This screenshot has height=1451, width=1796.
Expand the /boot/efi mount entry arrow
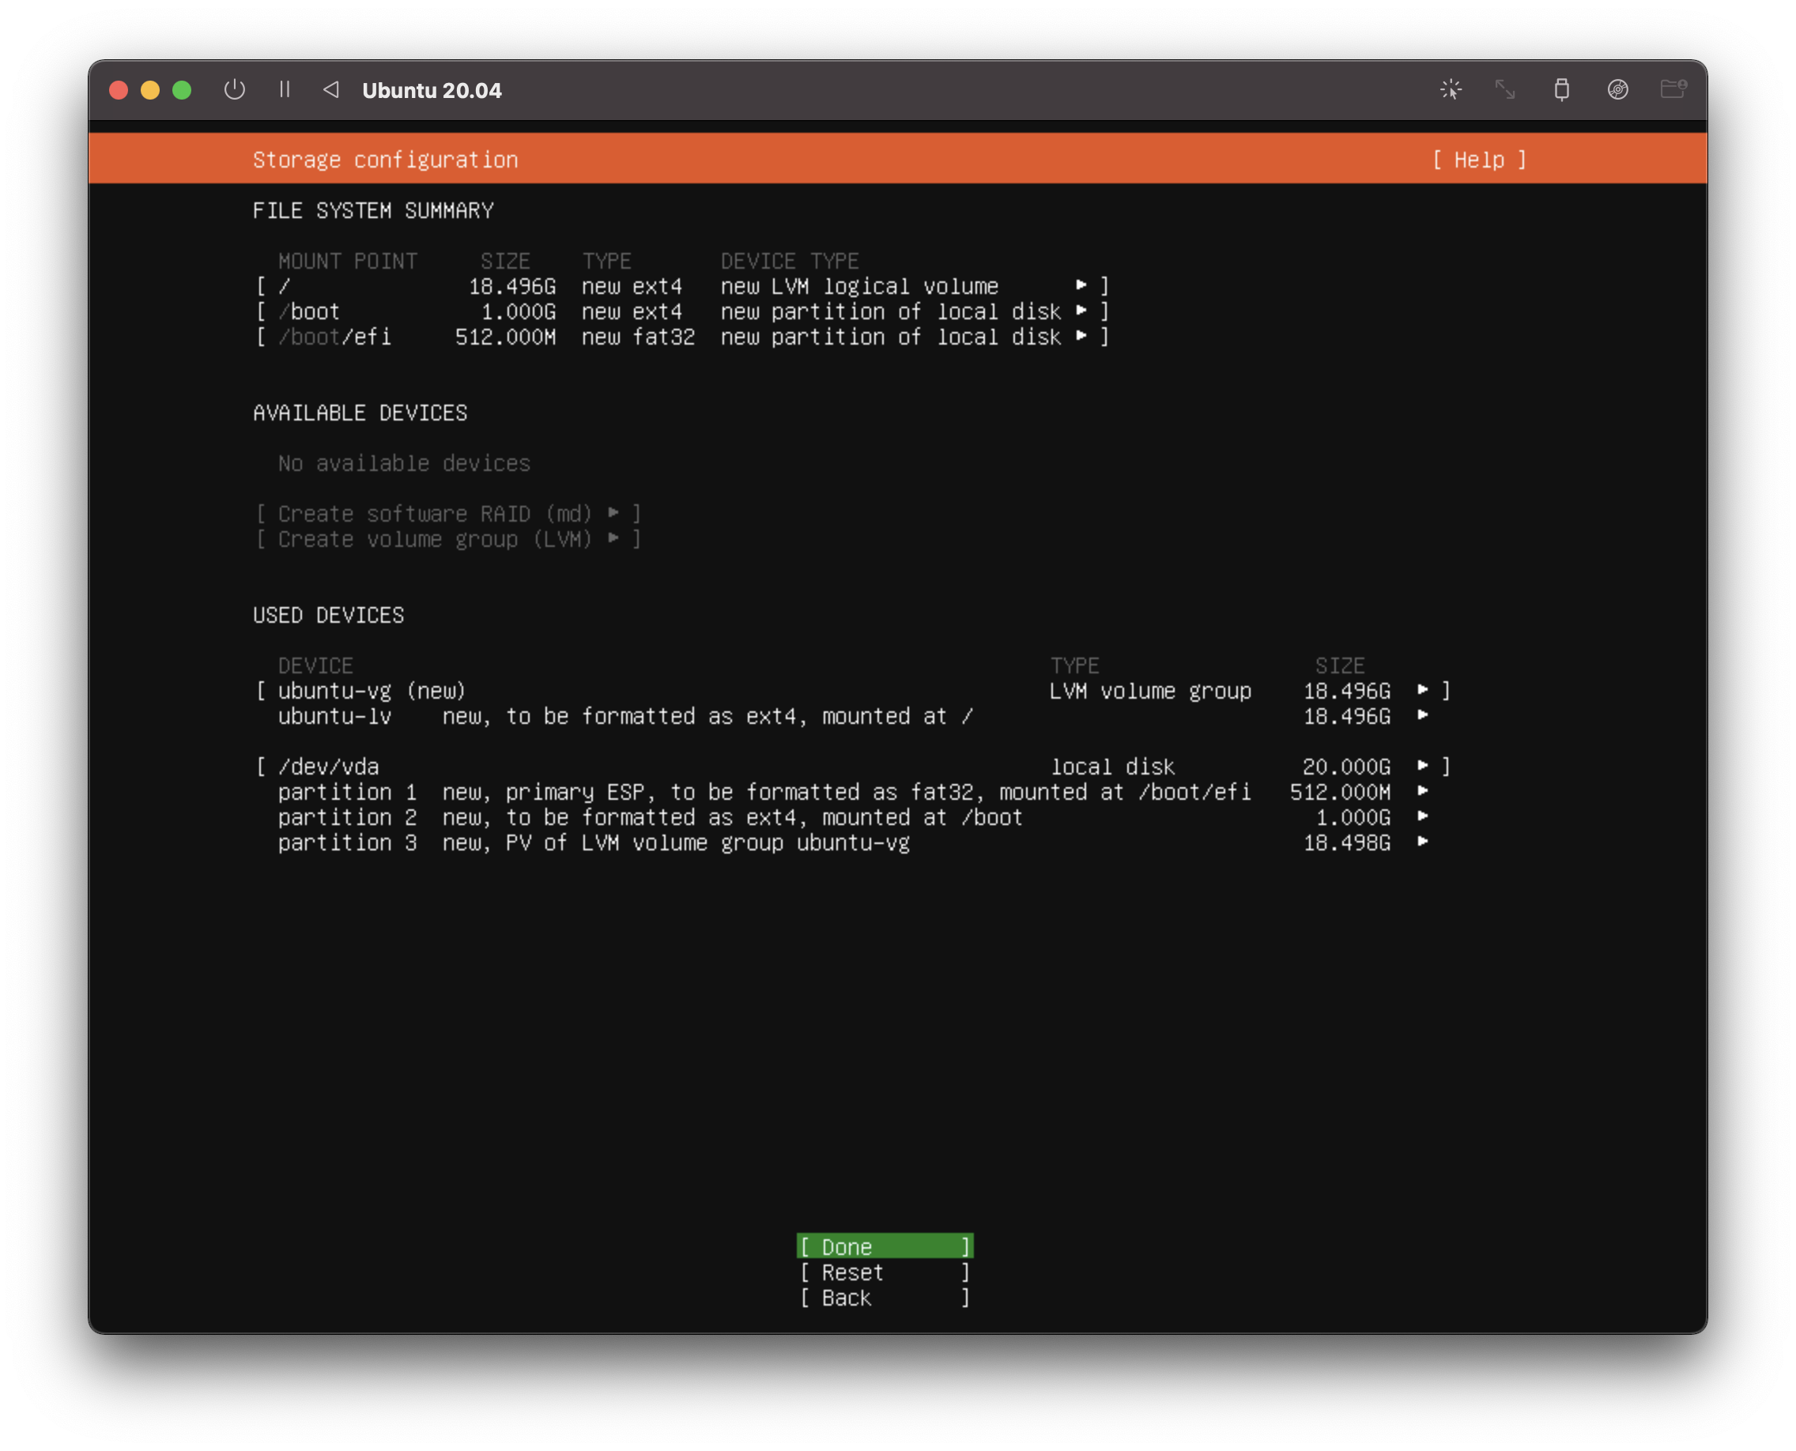(1081, 336)
